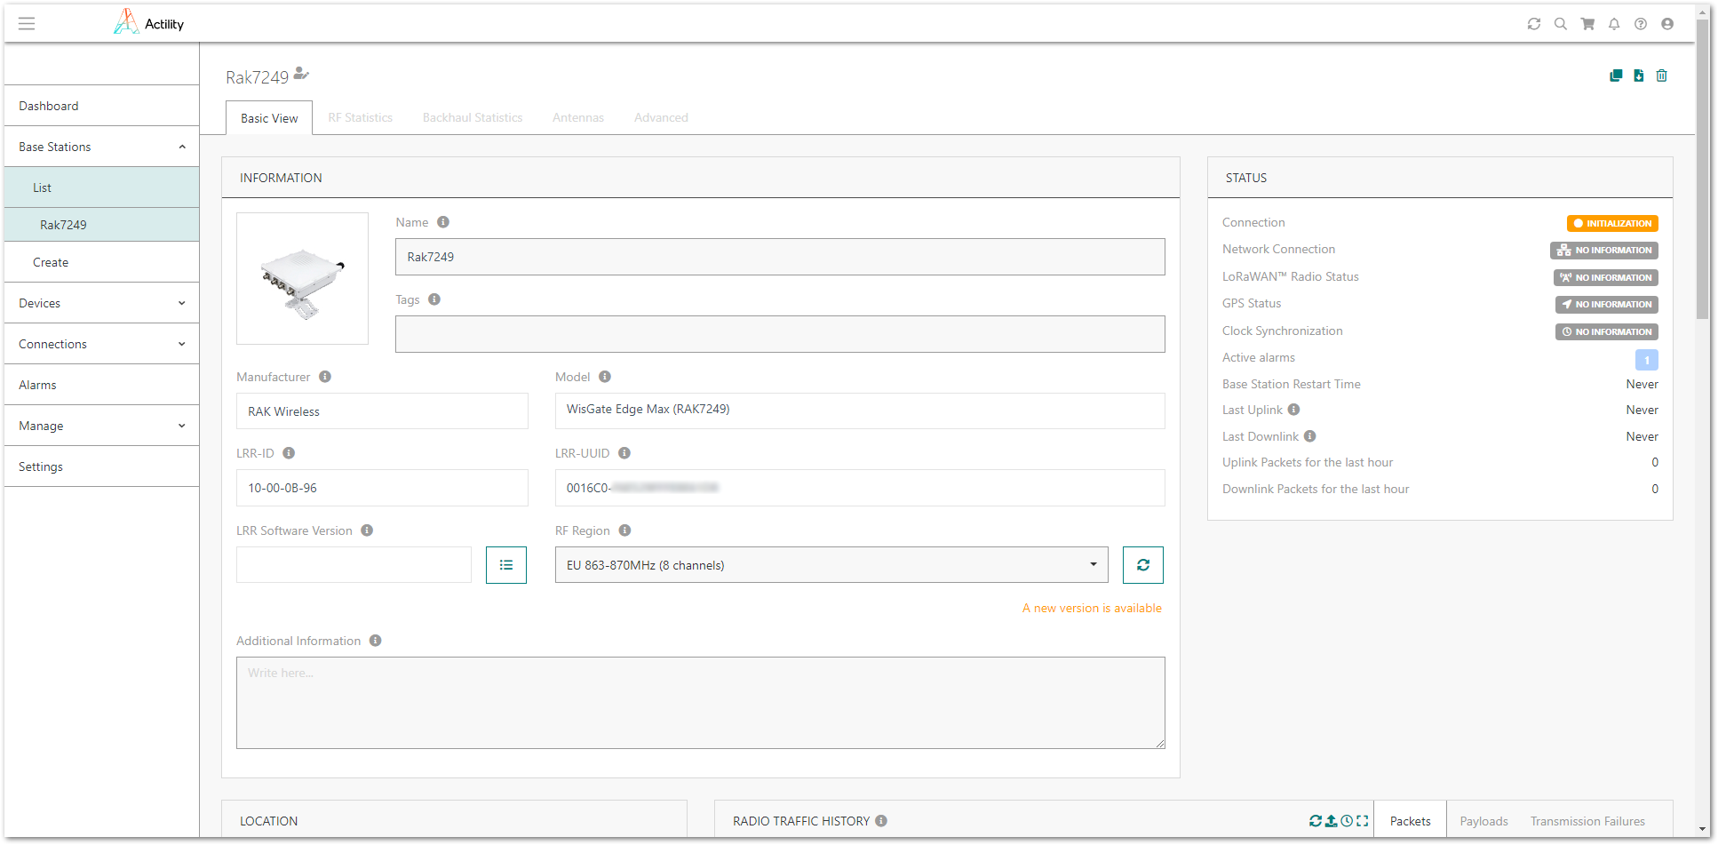This screenshot has width=1718, height=845.
Task: Click the Active alarms count badge
Action: [x=1646, y=360]
